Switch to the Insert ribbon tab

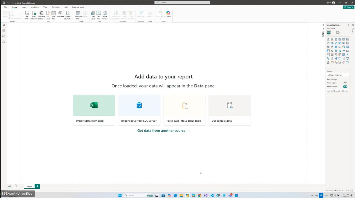[x=24, y=7]
